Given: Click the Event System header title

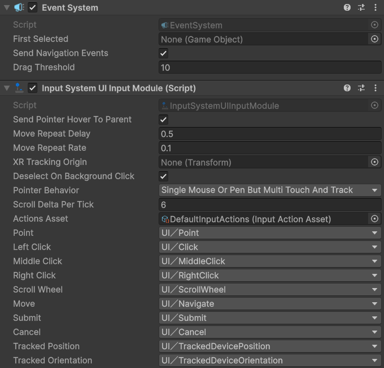Looking at the screenshot, I should [70, 8].
